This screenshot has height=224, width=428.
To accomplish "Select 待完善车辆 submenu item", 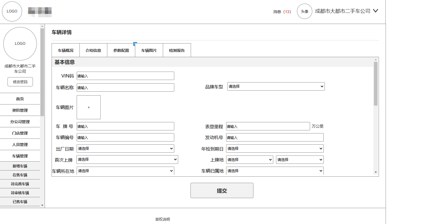I will [x=20, y=184].
